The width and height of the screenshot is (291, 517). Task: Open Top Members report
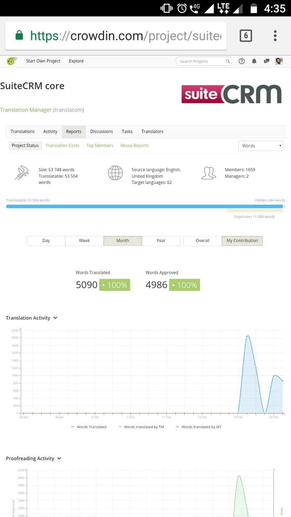[100, 145]
